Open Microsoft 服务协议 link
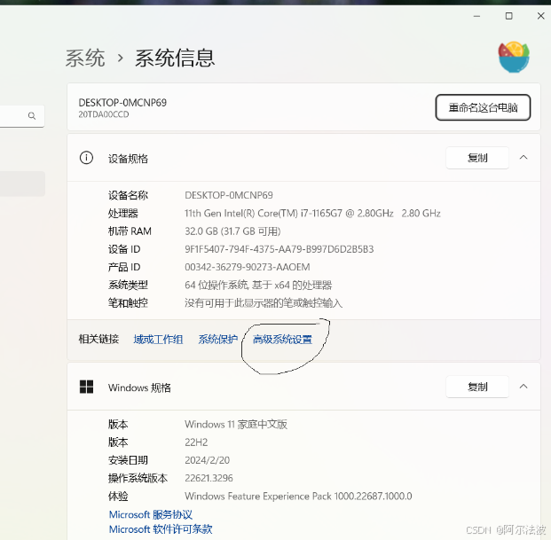The width and height of the screenshot is (551, 540). [151, 514]
